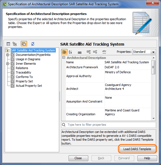Select Relations tree item

(22, 68)
